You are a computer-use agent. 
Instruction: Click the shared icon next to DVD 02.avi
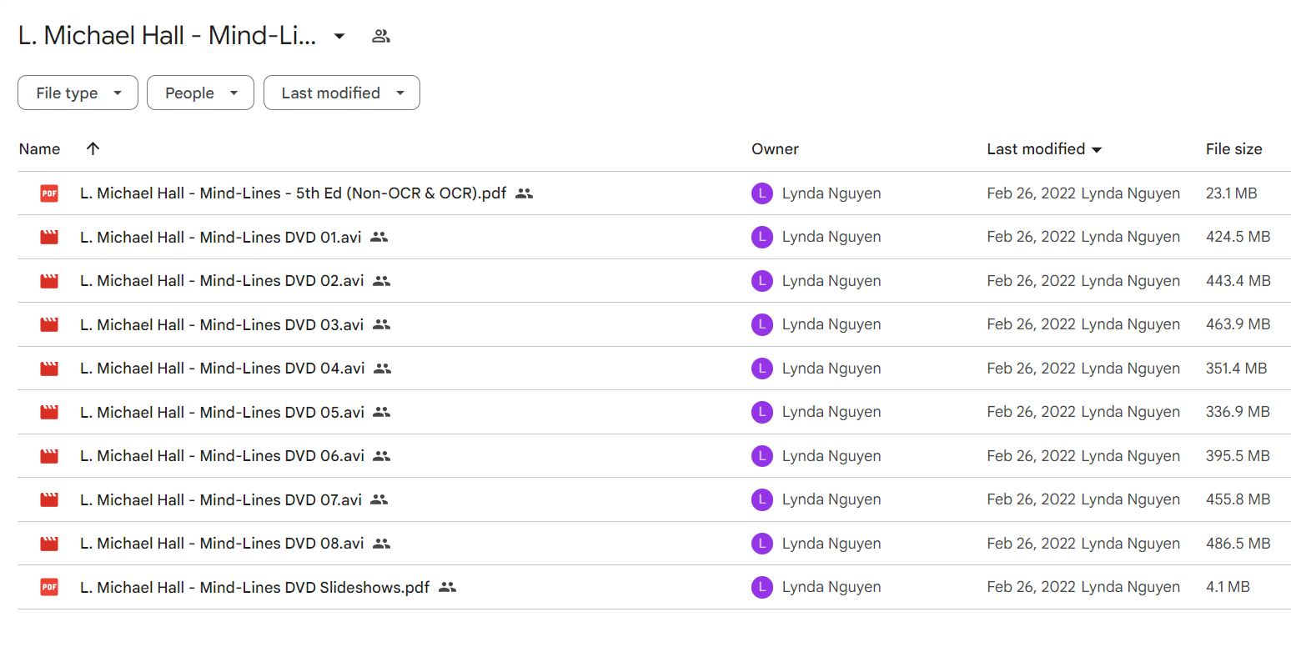click(x=381, y=281)
